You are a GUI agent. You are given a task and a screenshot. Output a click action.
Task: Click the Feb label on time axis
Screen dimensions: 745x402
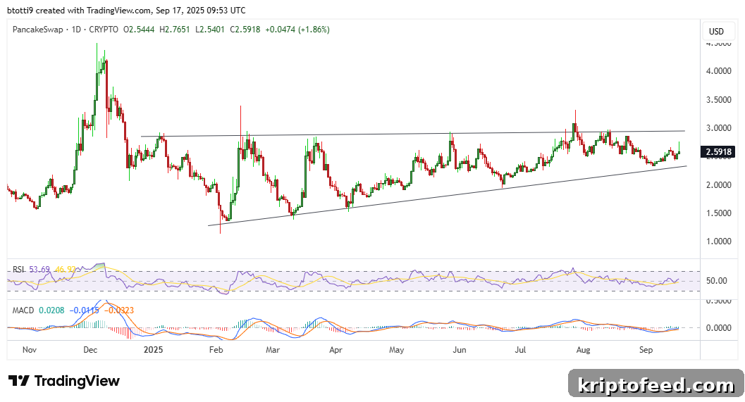(216, 350)
